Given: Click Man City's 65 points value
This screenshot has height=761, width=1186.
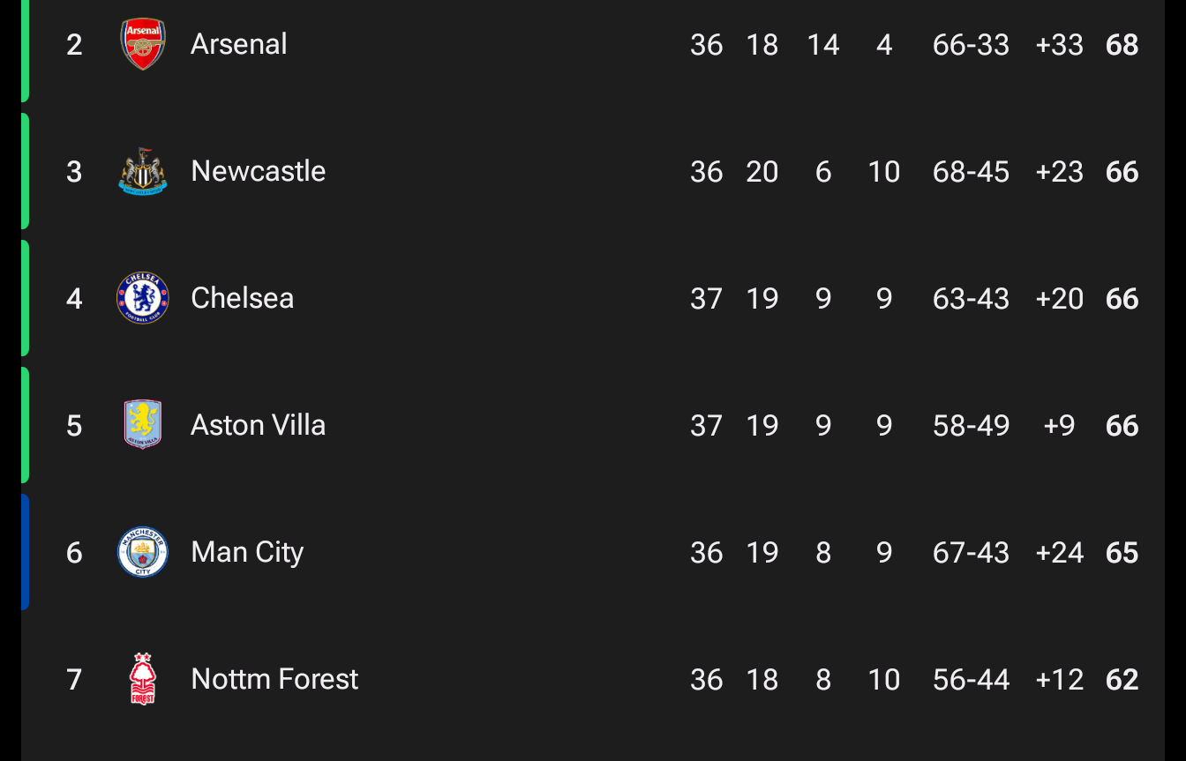Looking at the screenshot, I should pos(1122,553).
